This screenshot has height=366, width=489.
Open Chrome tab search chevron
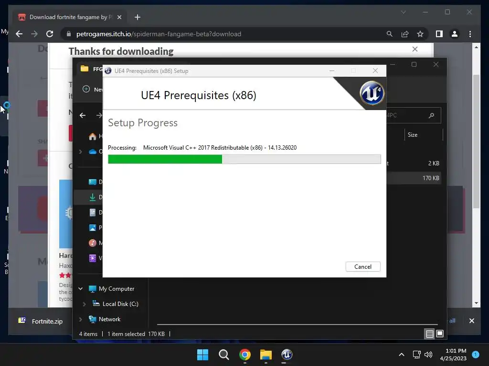tap(403, 12)
